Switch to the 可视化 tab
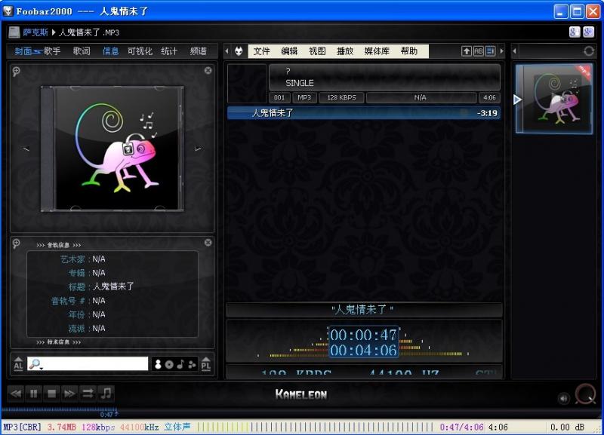 pos(140,51)
